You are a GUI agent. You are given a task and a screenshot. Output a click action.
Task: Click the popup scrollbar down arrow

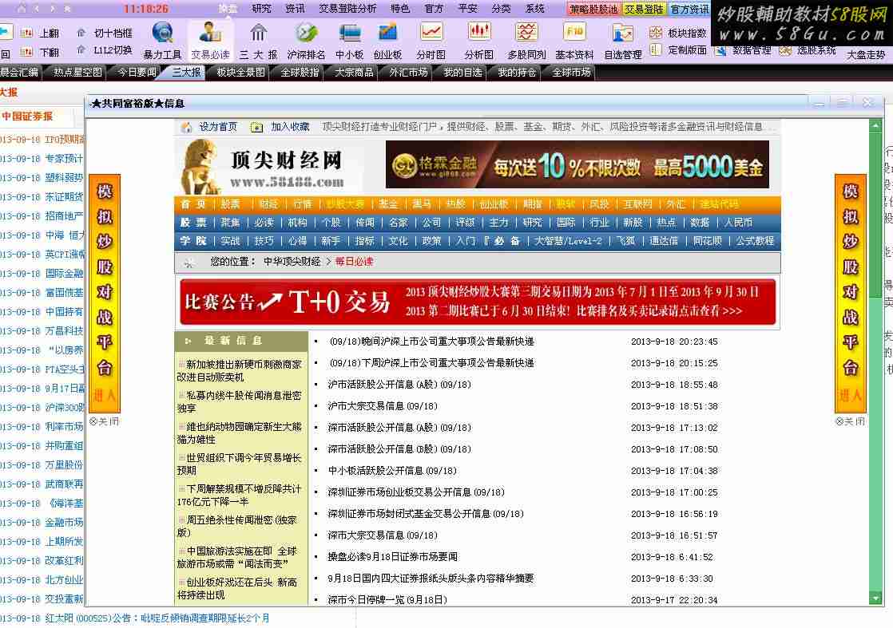point(875,598)
